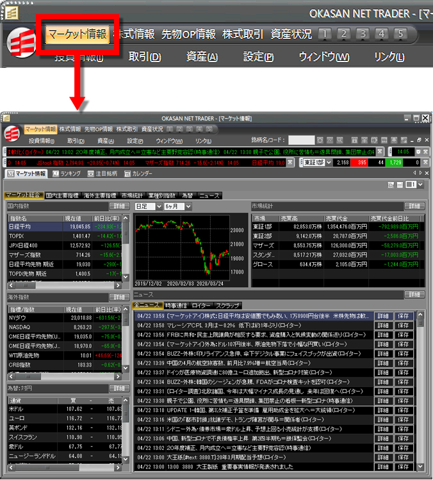Viewport: 433px width, 480px height.
Task: Open ウィンドウ(W) menu in lower window
Action: click(169, 141)
